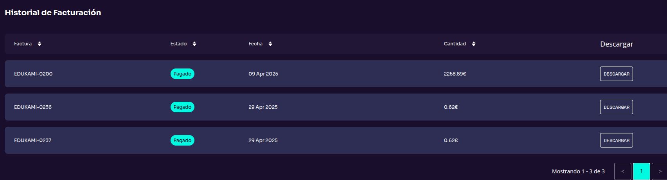667x180 pixels.
Task: Click the Cantidad column header label
Action: tap(455, 44)
